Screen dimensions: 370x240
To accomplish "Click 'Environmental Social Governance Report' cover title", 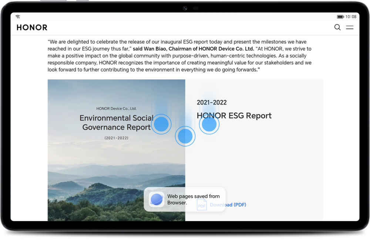I will 116,123.
